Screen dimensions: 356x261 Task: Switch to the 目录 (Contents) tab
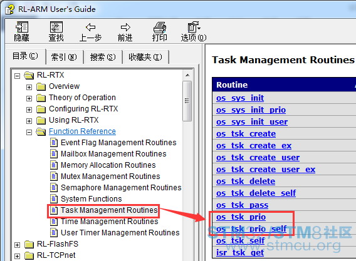[25, 56]
